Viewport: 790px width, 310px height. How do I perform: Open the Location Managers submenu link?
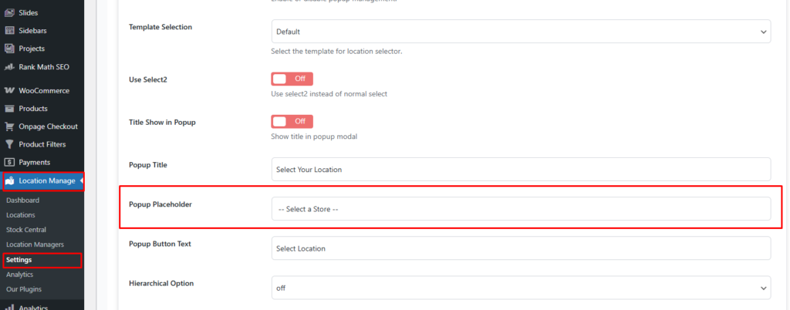point(35,244)
